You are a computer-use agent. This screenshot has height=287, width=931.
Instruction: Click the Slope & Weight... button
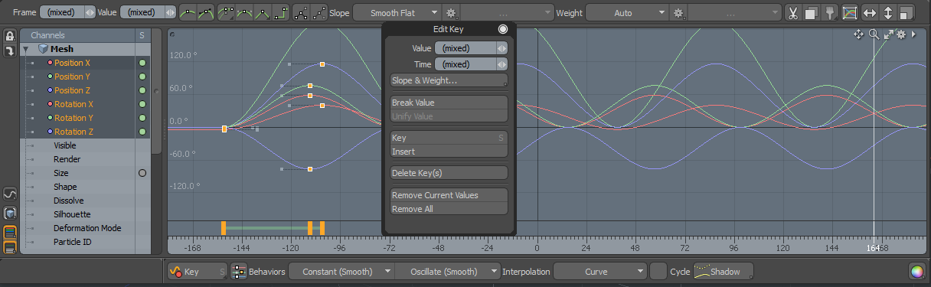449,80
